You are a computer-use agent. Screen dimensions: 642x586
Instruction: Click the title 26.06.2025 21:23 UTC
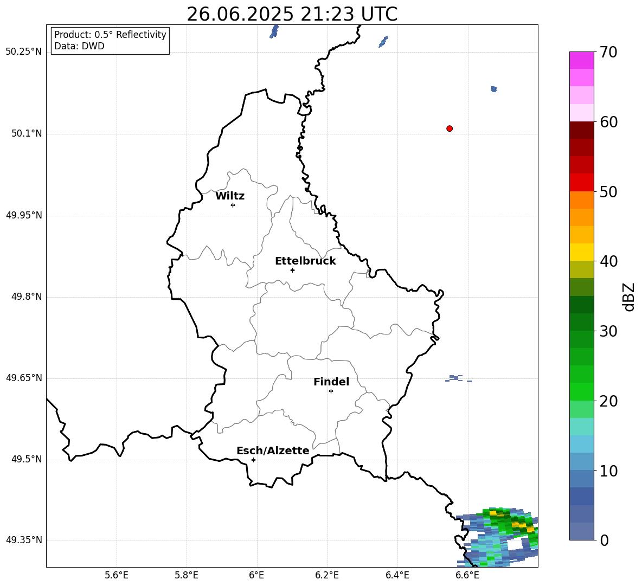[292, 14]
